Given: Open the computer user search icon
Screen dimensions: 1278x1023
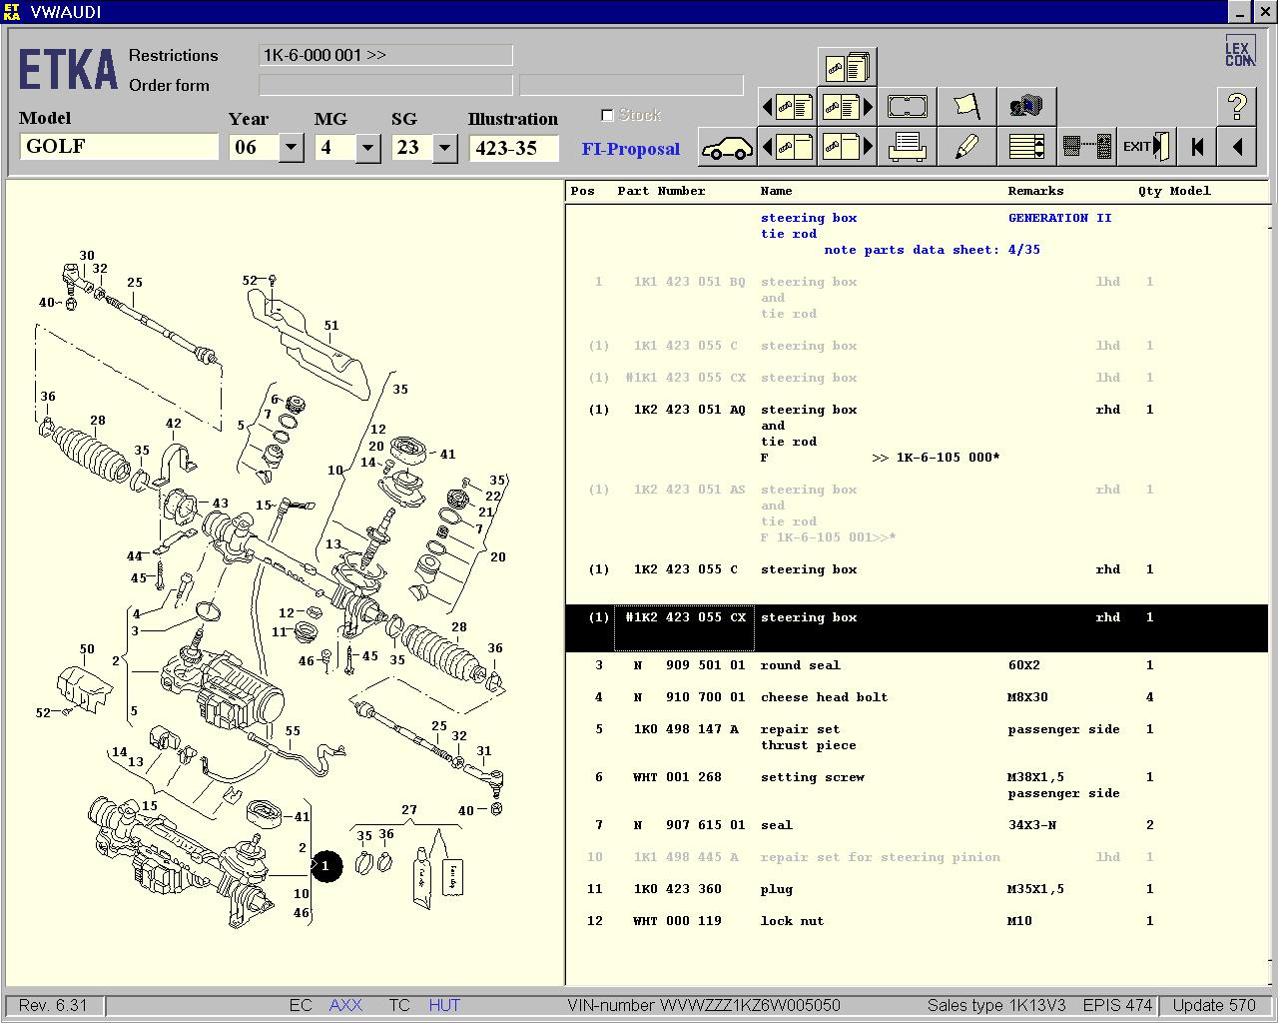Looking at the screenshot, I should pos(1026,106).
